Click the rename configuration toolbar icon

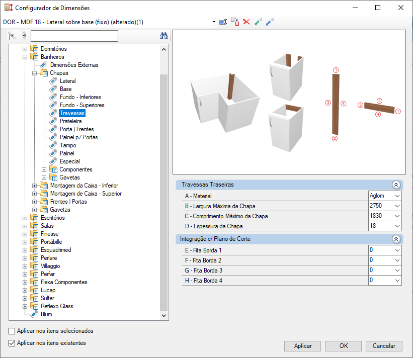pyautogui.click(x=223, y=22)
